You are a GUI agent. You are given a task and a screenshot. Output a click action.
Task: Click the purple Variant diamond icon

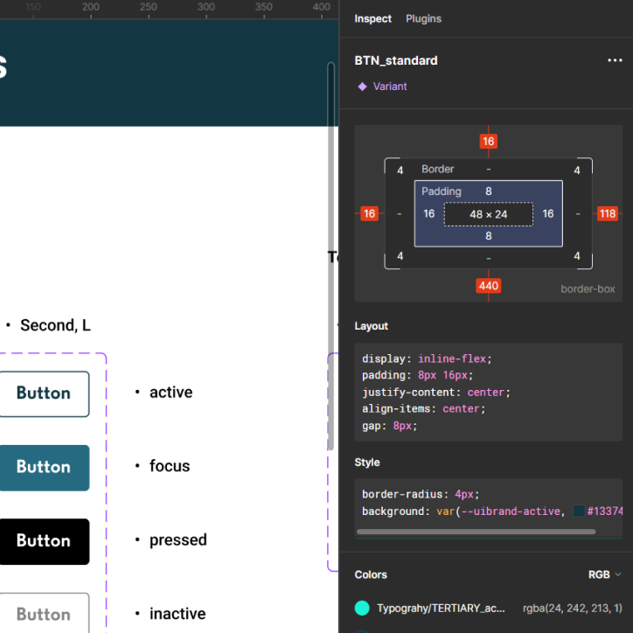[362, 87]
